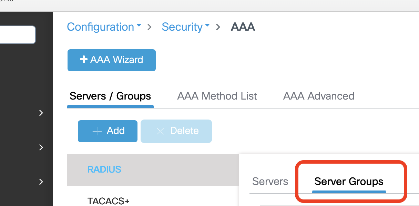
Task: Focus the sidebar search input field
Action: click(x=17, y=35)
